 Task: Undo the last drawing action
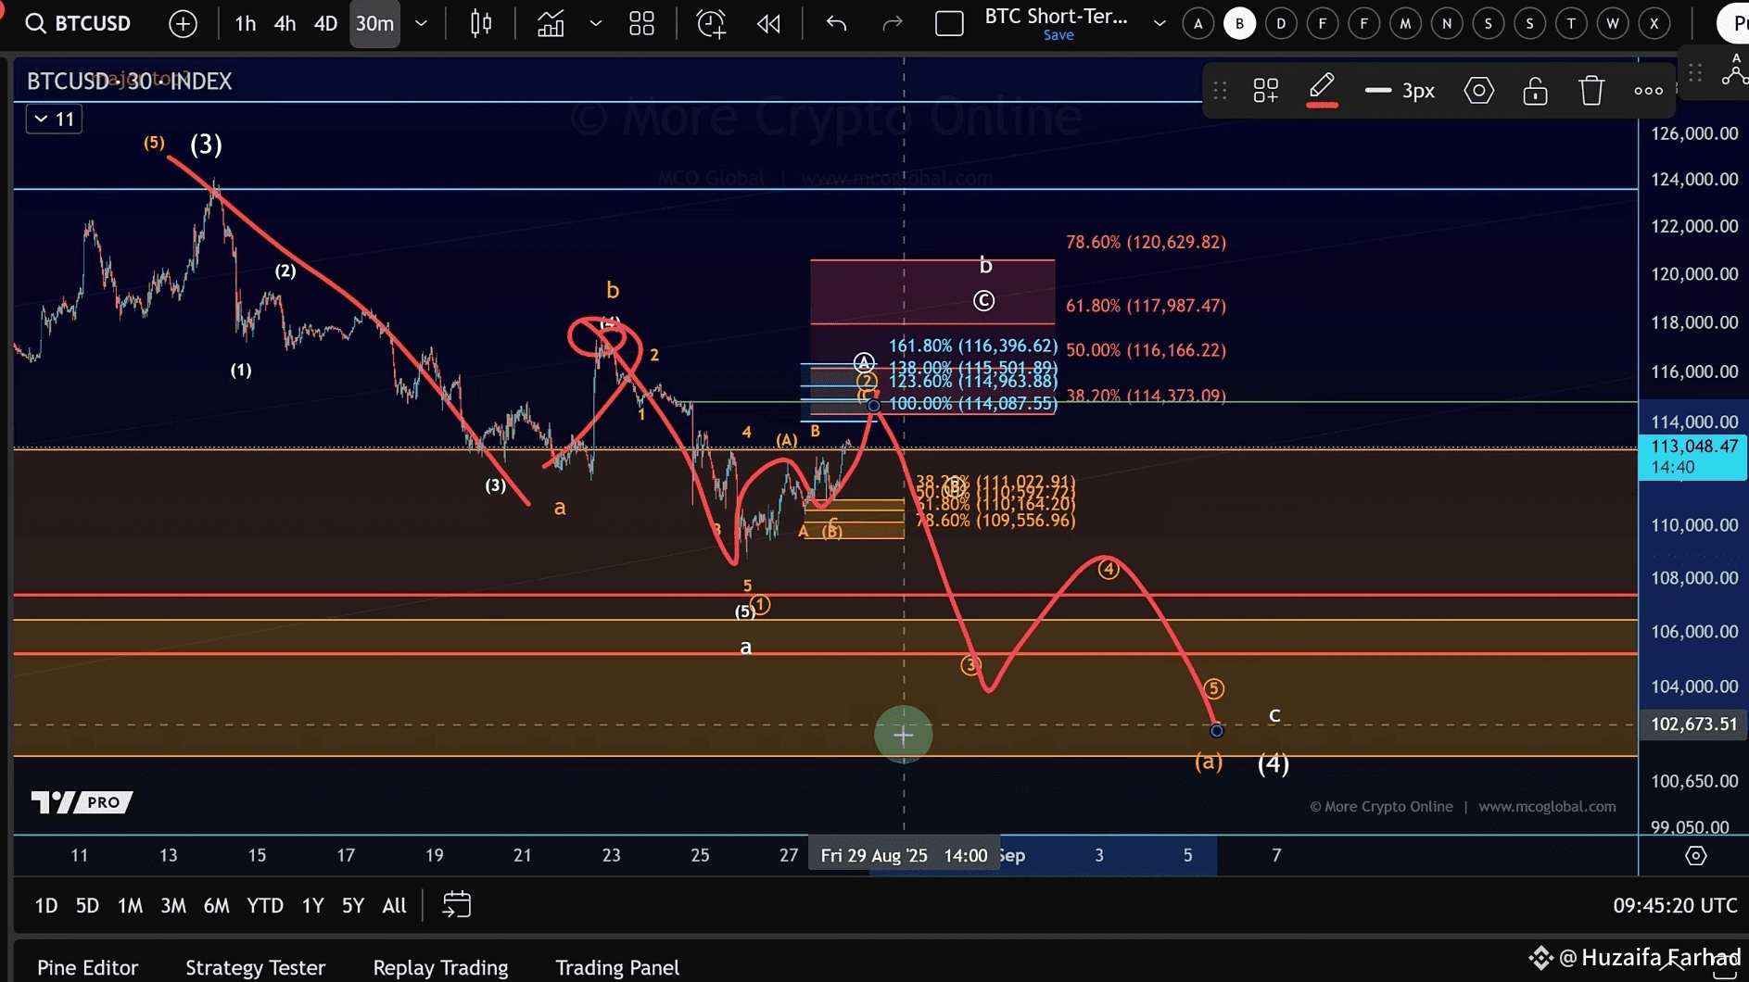point(836,23)
